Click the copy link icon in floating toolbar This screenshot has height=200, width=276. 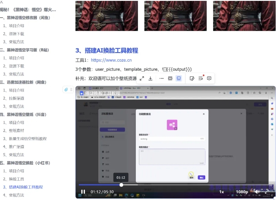pyautogui.click(x=192, y=78)
